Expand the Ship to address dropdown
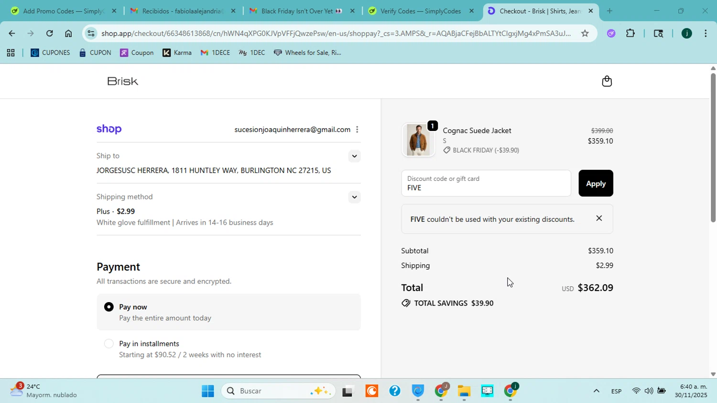This screenshot has height=403, width=717. click(354, 156)
